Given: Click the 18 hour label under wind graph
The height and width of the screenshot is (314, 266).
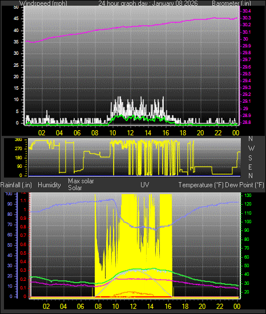Looking at the screenshot, I should [x=183, y=133].
